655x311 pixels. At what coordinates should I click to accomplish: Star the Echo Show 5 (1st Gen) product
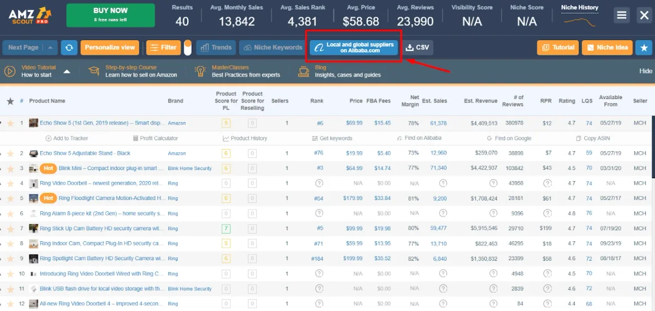pos(11,123)
